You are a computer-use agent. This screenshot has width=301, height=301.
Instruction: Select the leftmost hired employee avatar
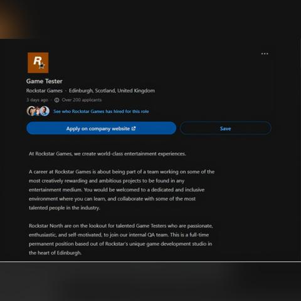tap(31, 111)
